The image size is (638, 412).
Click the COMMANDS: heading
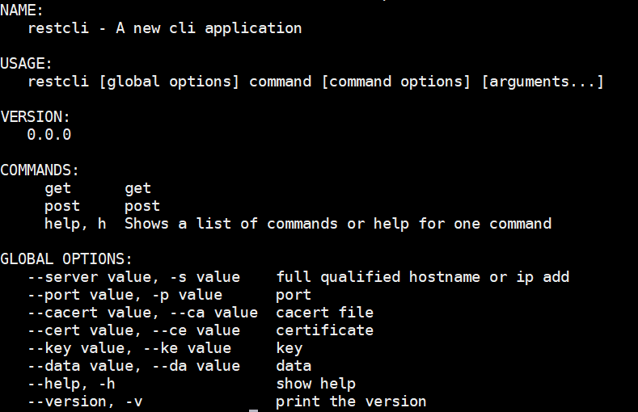click(x=40, y=170)
